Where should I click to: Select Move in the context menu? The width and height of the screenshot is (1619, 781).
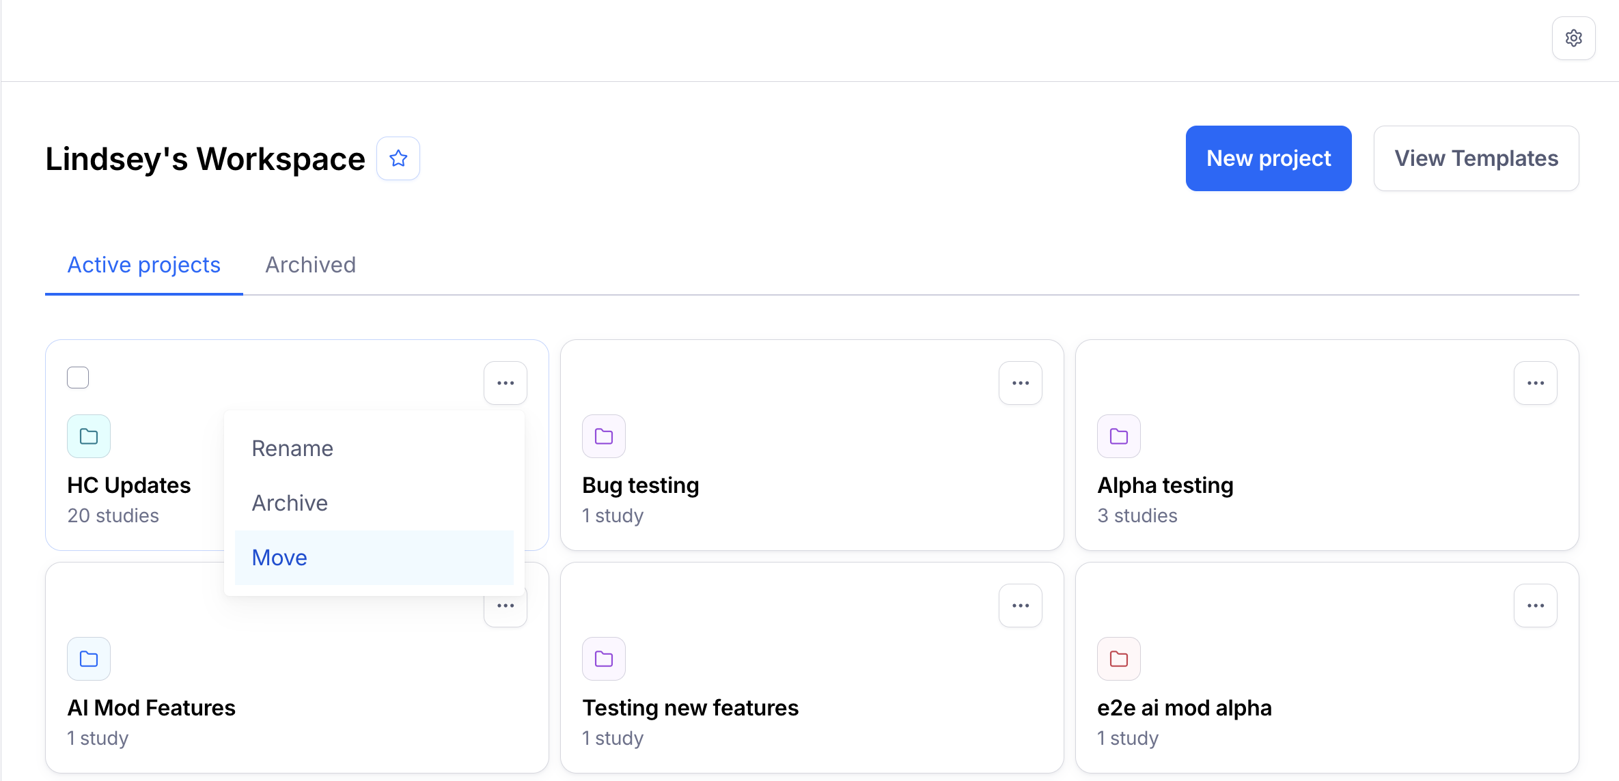tap(279, 558)
